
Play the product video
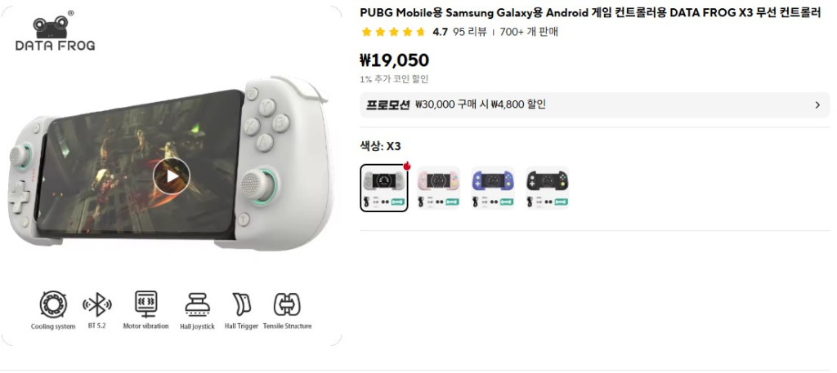click(x=172, y=175)
